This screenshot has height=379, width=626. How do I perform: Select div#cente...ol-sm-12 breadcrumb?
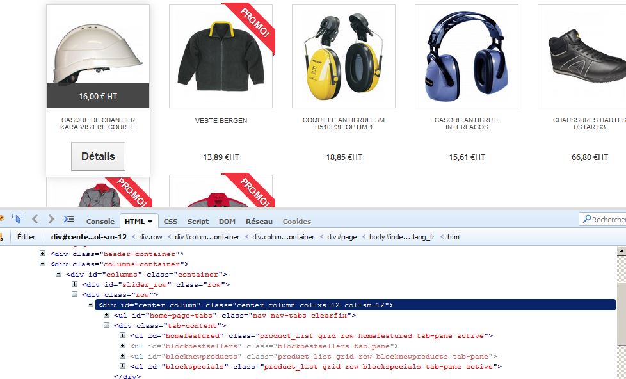pos(88,237)
